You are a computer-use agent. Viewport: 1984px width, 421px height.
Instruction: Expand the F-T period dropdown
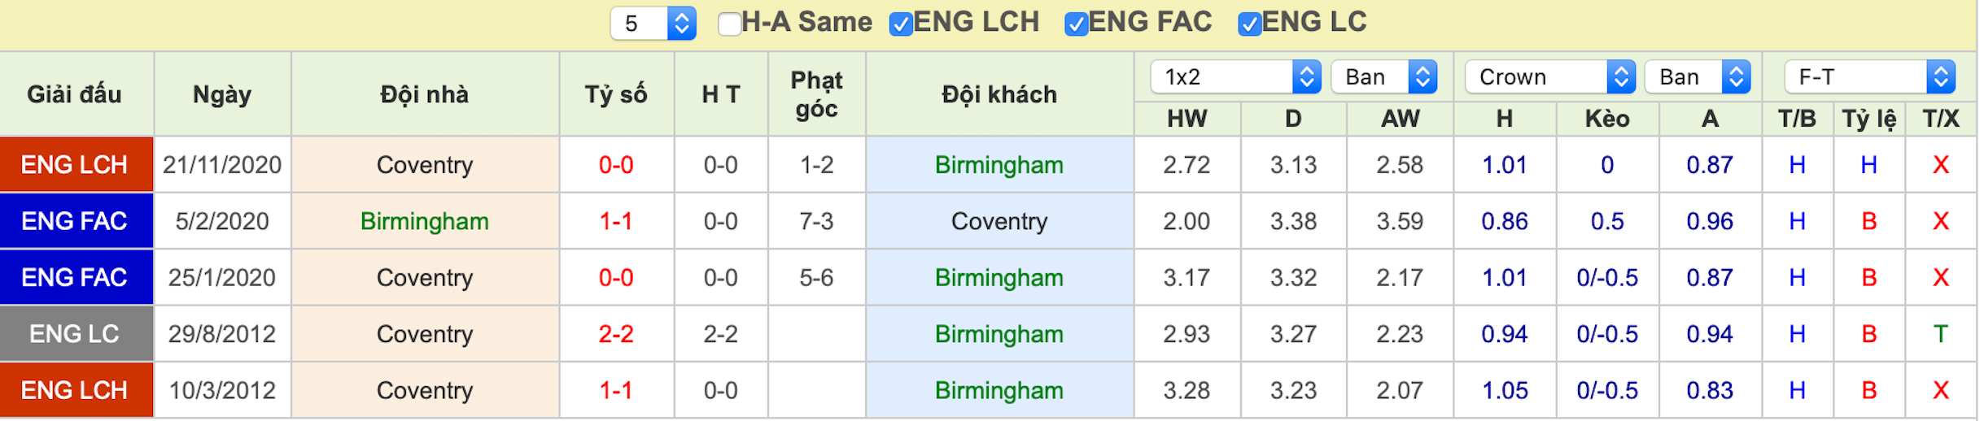[x=1869, y=77]
